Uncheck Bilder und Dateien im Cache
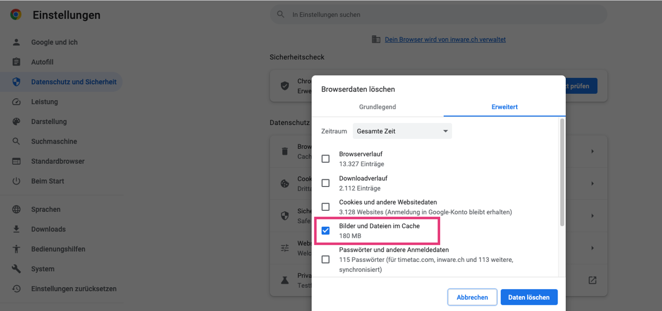662x311 pixels. tap(325, 230)
